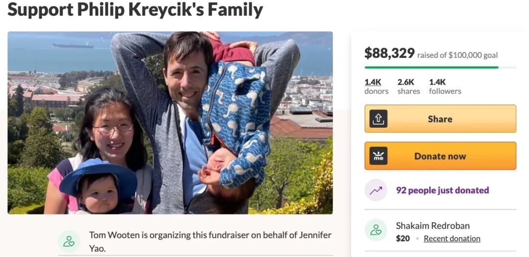Click the $20 donation amount
The width and height of the screenshot is (529, 257).
pos(403,238)
